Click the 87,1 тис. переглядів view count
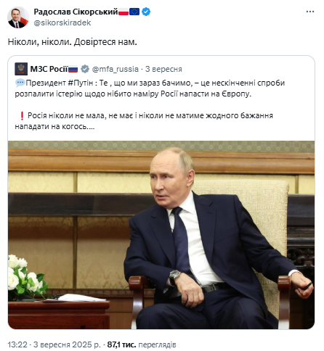Screen dimensions: 324x351 click(142, 344)
